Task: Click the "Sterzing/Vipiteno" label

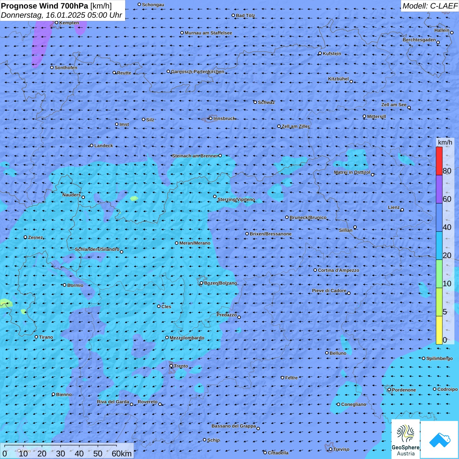Action: click(x=236, y=199)
